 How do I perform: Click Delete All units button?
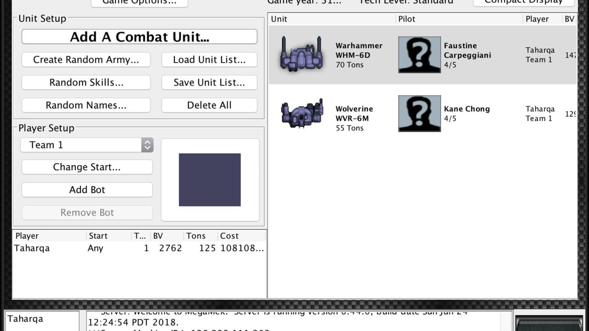click(x=209, y=105)
